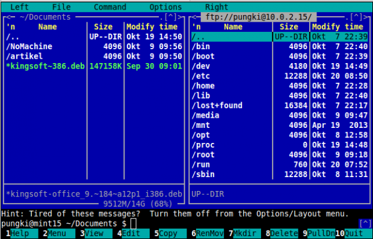Screen dimensions: 373x239
Task: Click the hint message line
Action: pyautogui.click(x=175, y=214)
